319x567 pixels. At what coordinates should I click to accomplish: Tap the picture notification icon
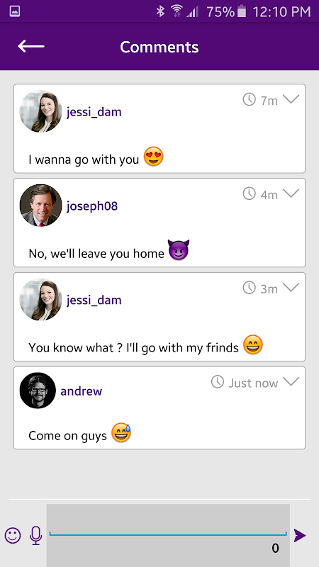pos(14,11)
